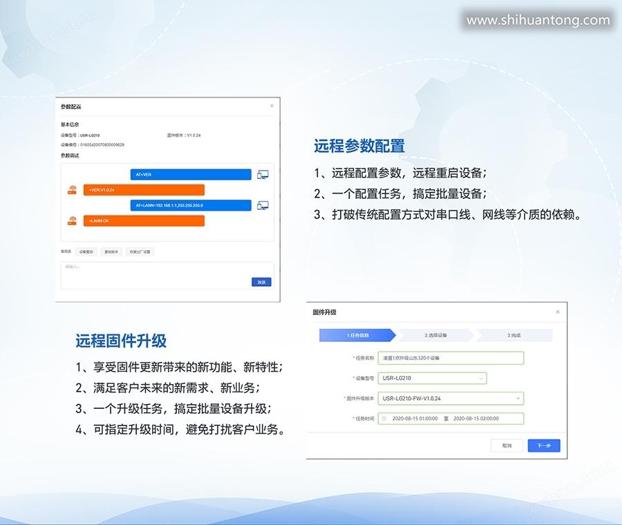Image resolution: width=622 pixels, height=525 pixels.
Task: Go to the 2.选择设备 step
Action: point(435,335)
